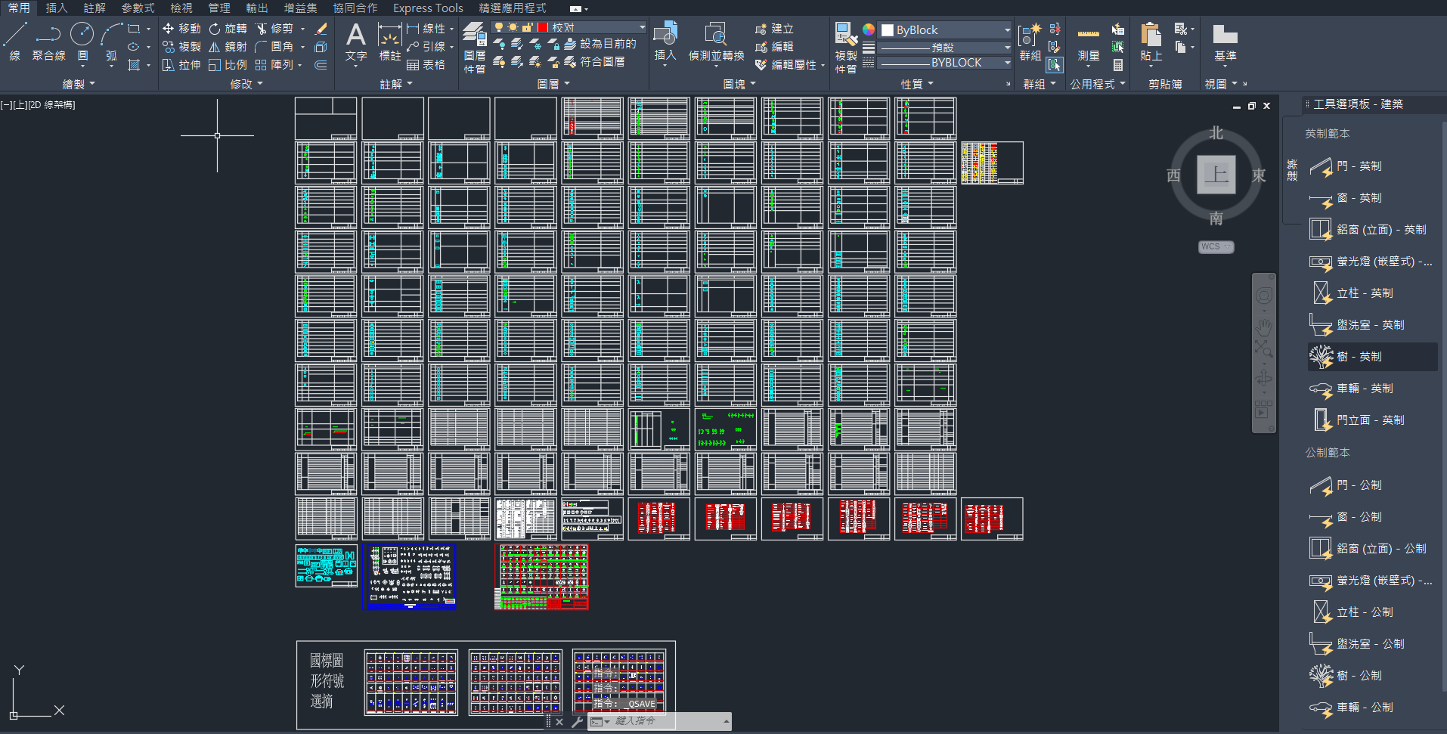
Task: Toggle layer on/off lightbulb in layer box
Action: point(499,27)
